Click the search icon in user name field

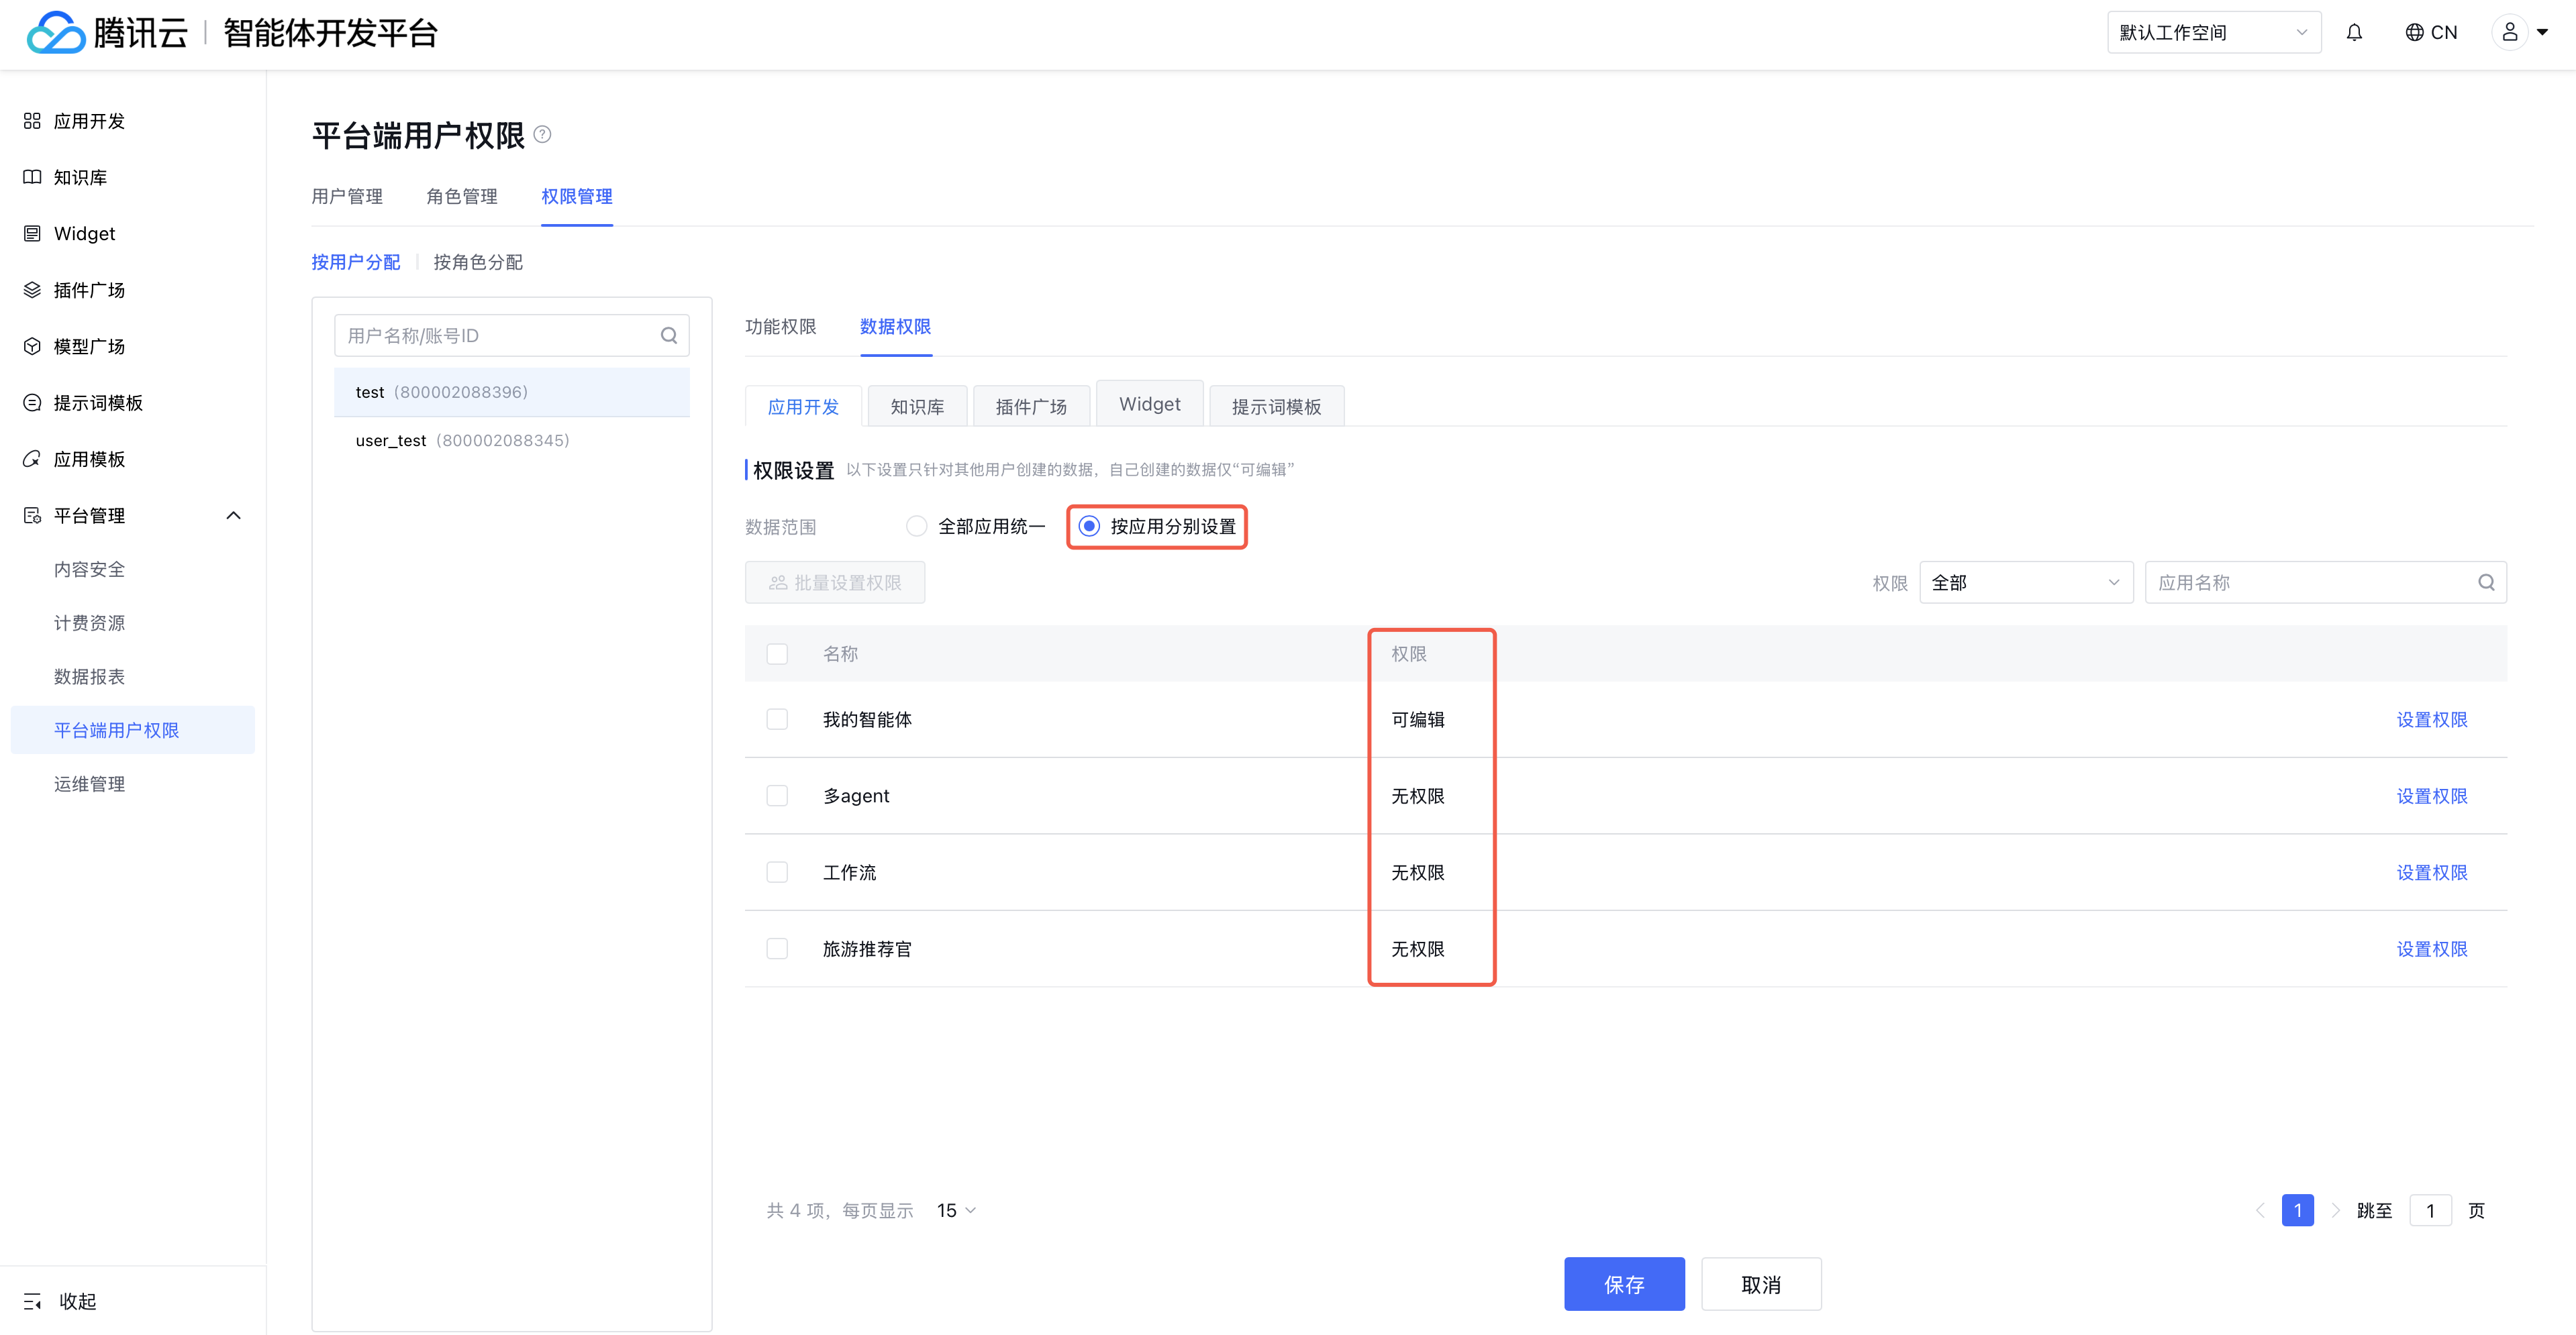click(668, 335)
